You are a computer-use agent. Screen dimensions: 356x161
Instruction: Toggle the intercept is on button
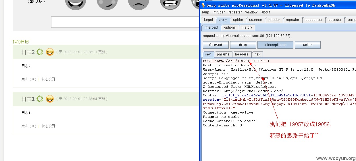tap(275, 45)
